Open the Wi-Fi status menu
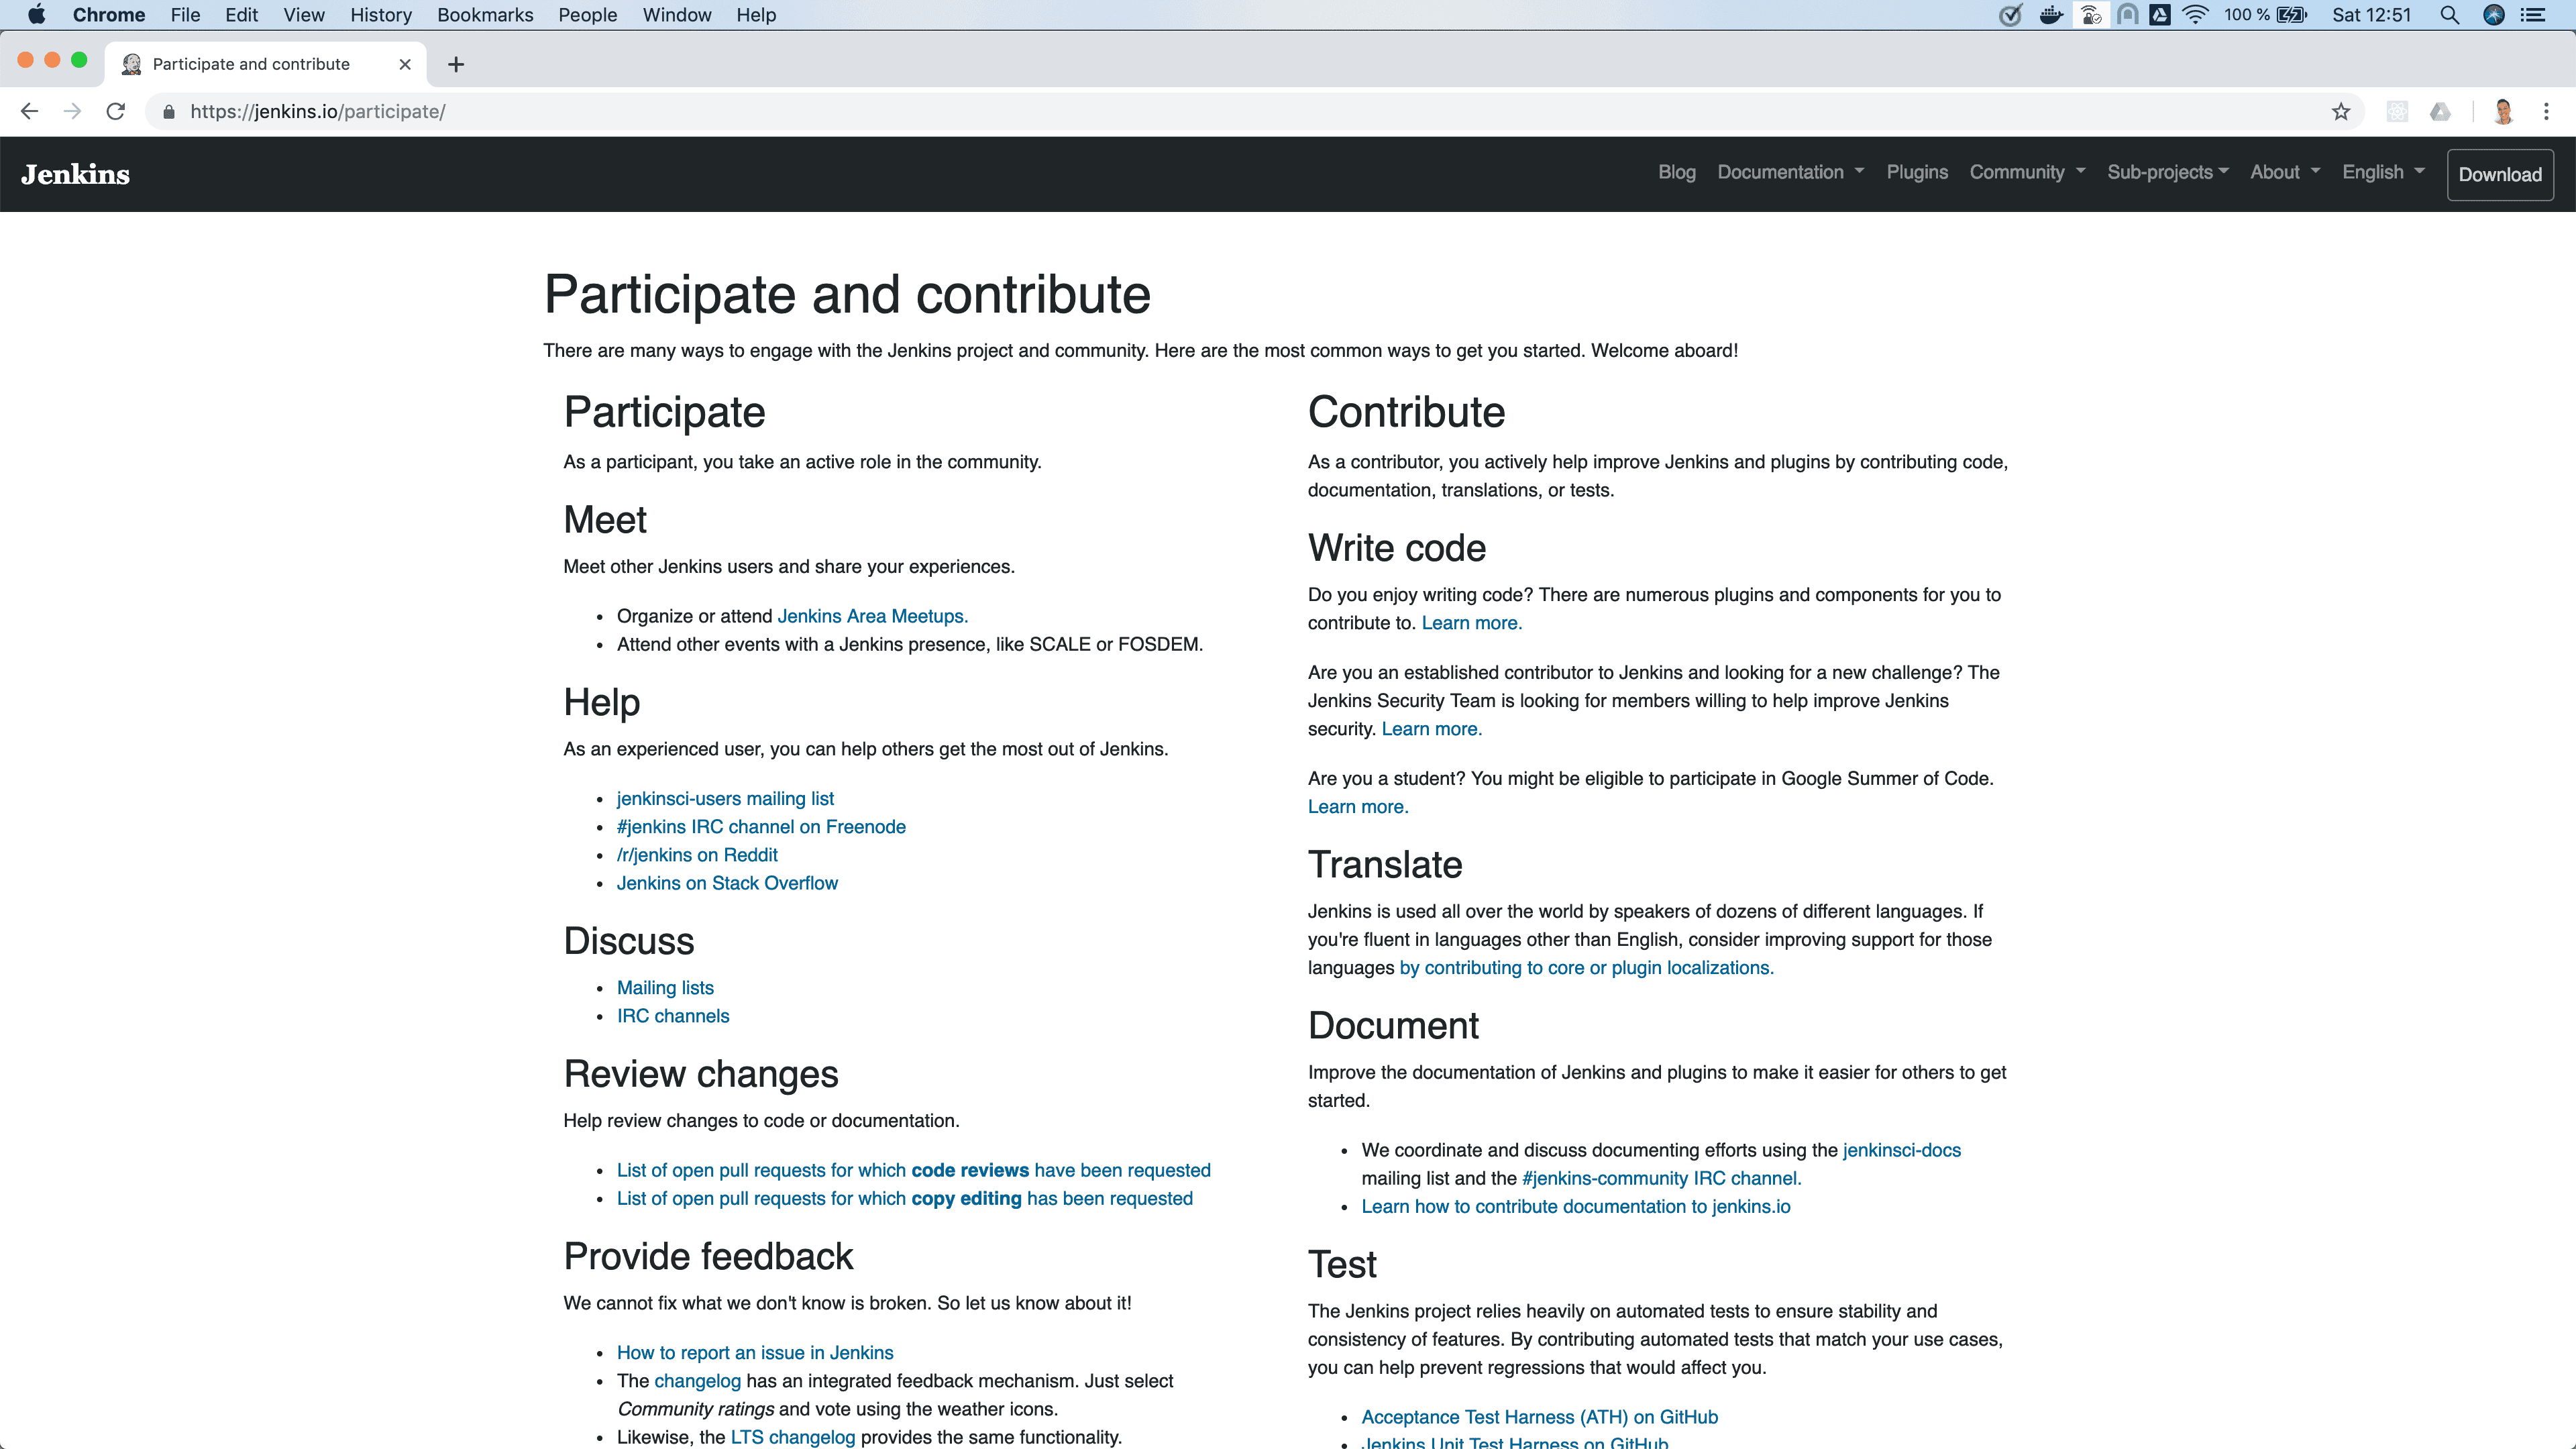Viewport: 2576px width, 1449px height. tap(2196, 15)
